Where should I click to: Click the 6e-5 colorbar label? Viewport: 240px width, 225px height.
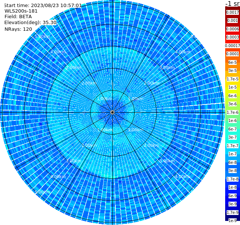click(233, 62)
